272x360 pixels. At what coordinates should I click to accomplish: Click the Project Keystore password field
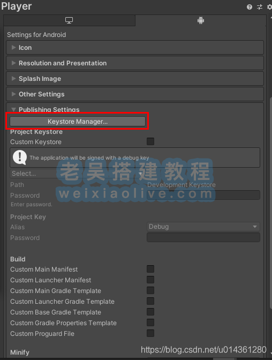203,195
